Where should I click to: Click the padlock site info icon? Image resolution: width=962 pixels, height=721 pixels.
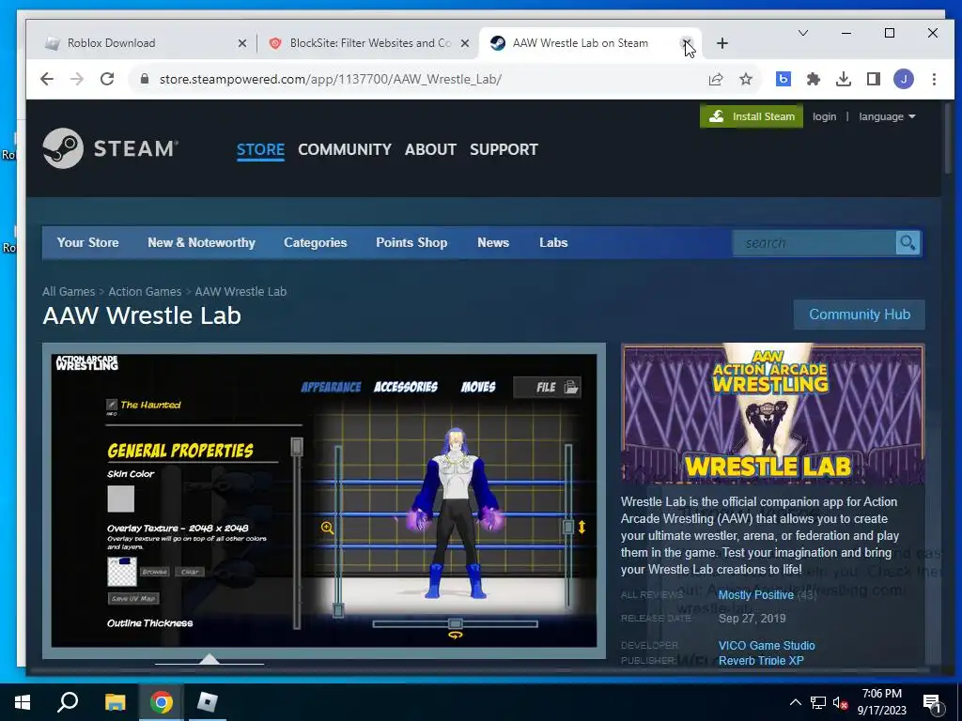point(145,79)
